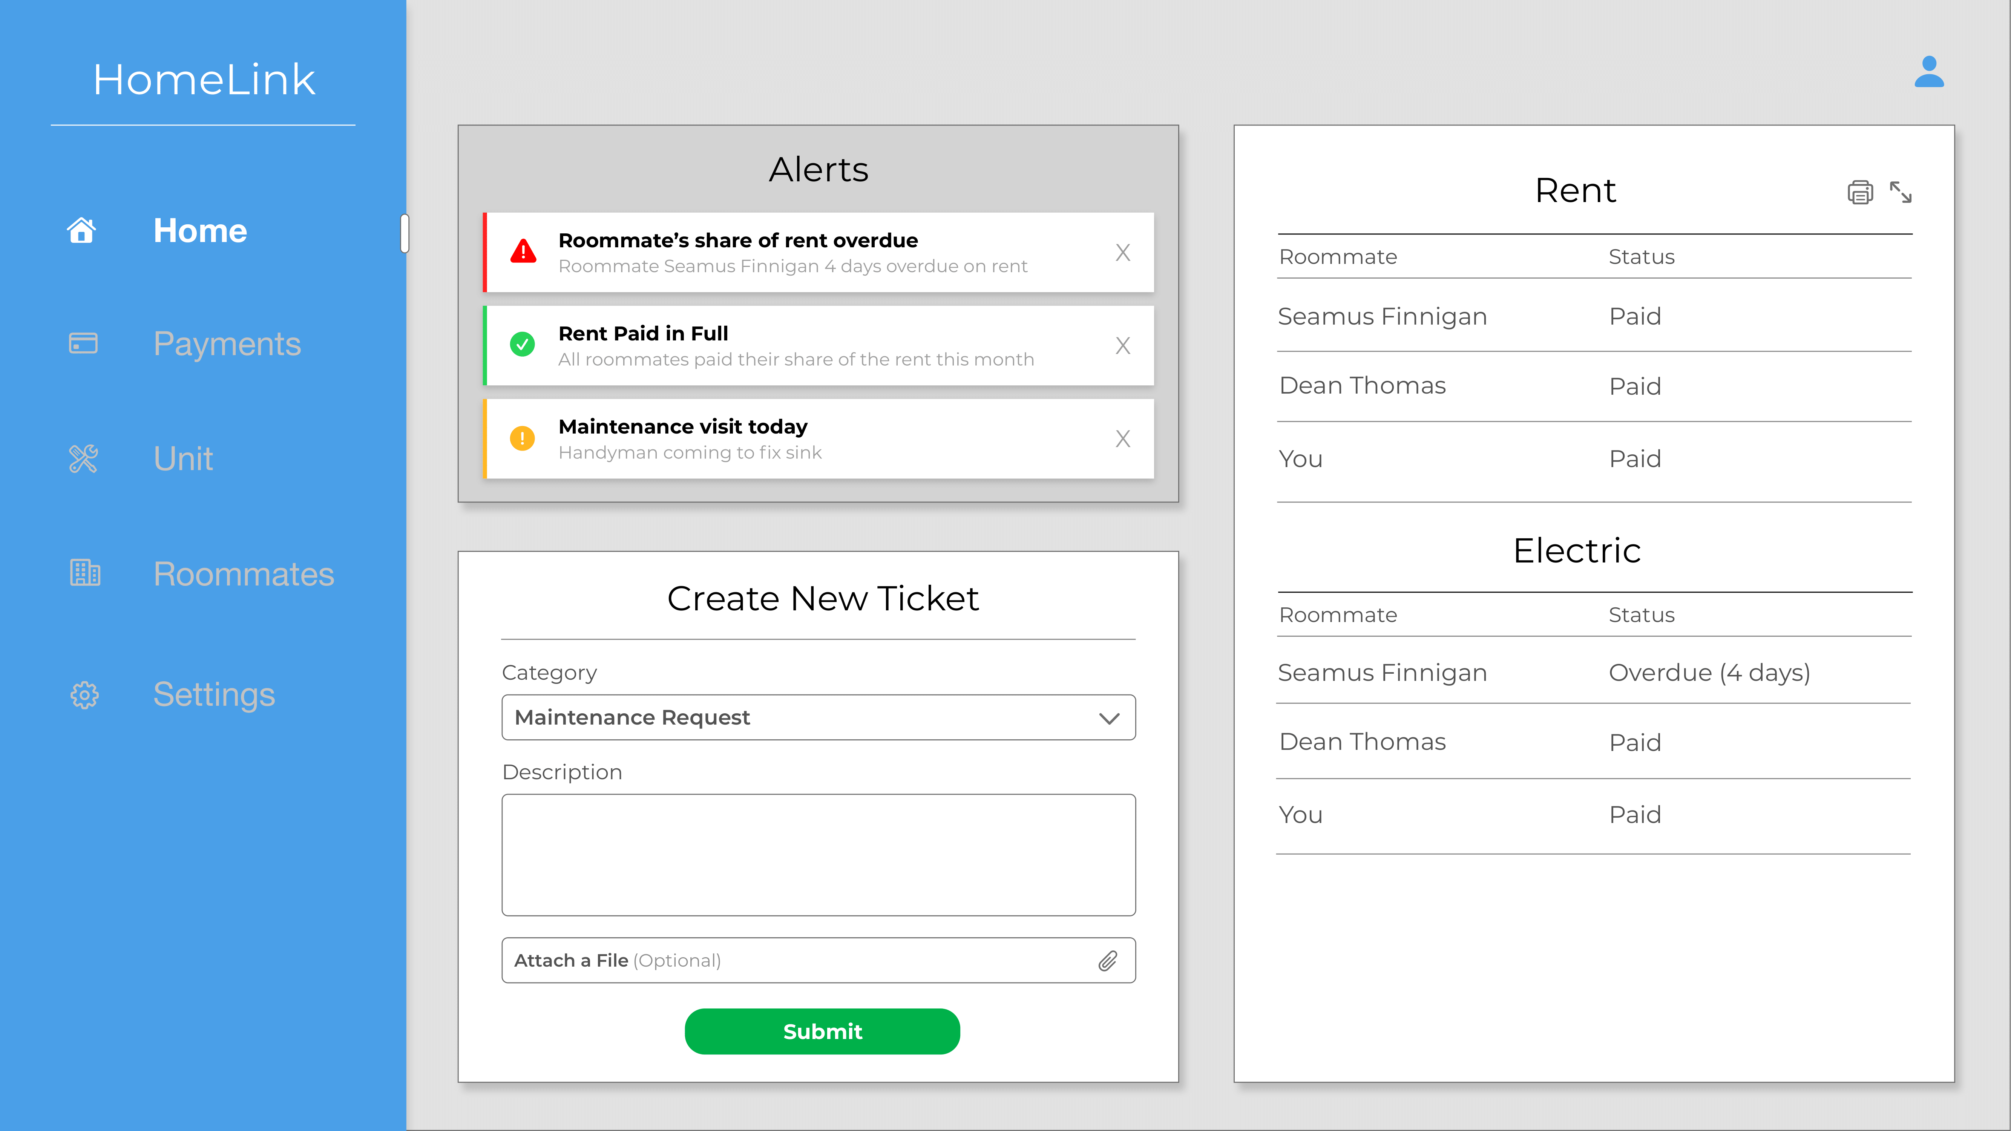
Task: Click the house icon beside Home
Action: click(82, 230)
